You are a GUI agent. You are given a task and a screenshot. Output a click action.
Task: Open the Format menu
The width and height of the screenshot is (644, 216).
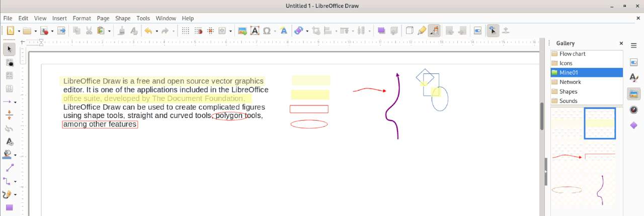82,18
